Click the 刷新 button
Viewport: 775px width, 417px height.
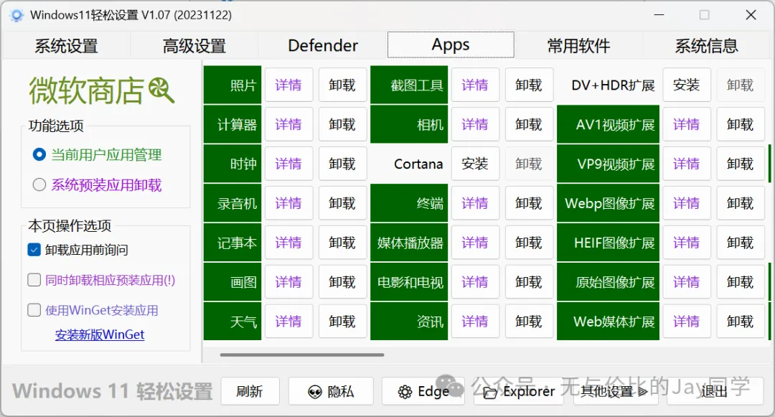point(250,391)
